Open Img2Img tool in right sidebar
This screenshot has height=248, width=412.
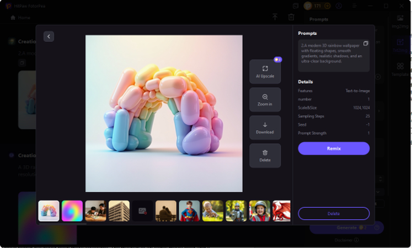coord(400,22)
